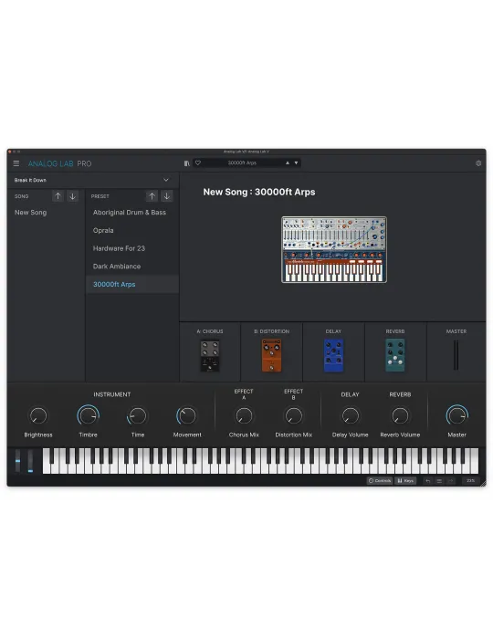Expand the Break It Down playlist dropdown
Image resolution: width=493 pixels, height=639 pixels.
[x=92, y=180]
